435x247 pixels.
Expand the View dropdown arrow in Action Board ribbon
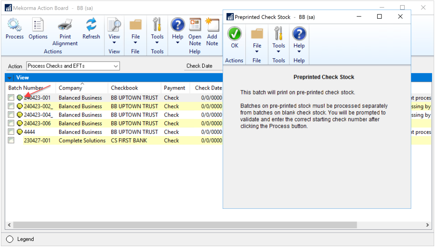[114, 43]
